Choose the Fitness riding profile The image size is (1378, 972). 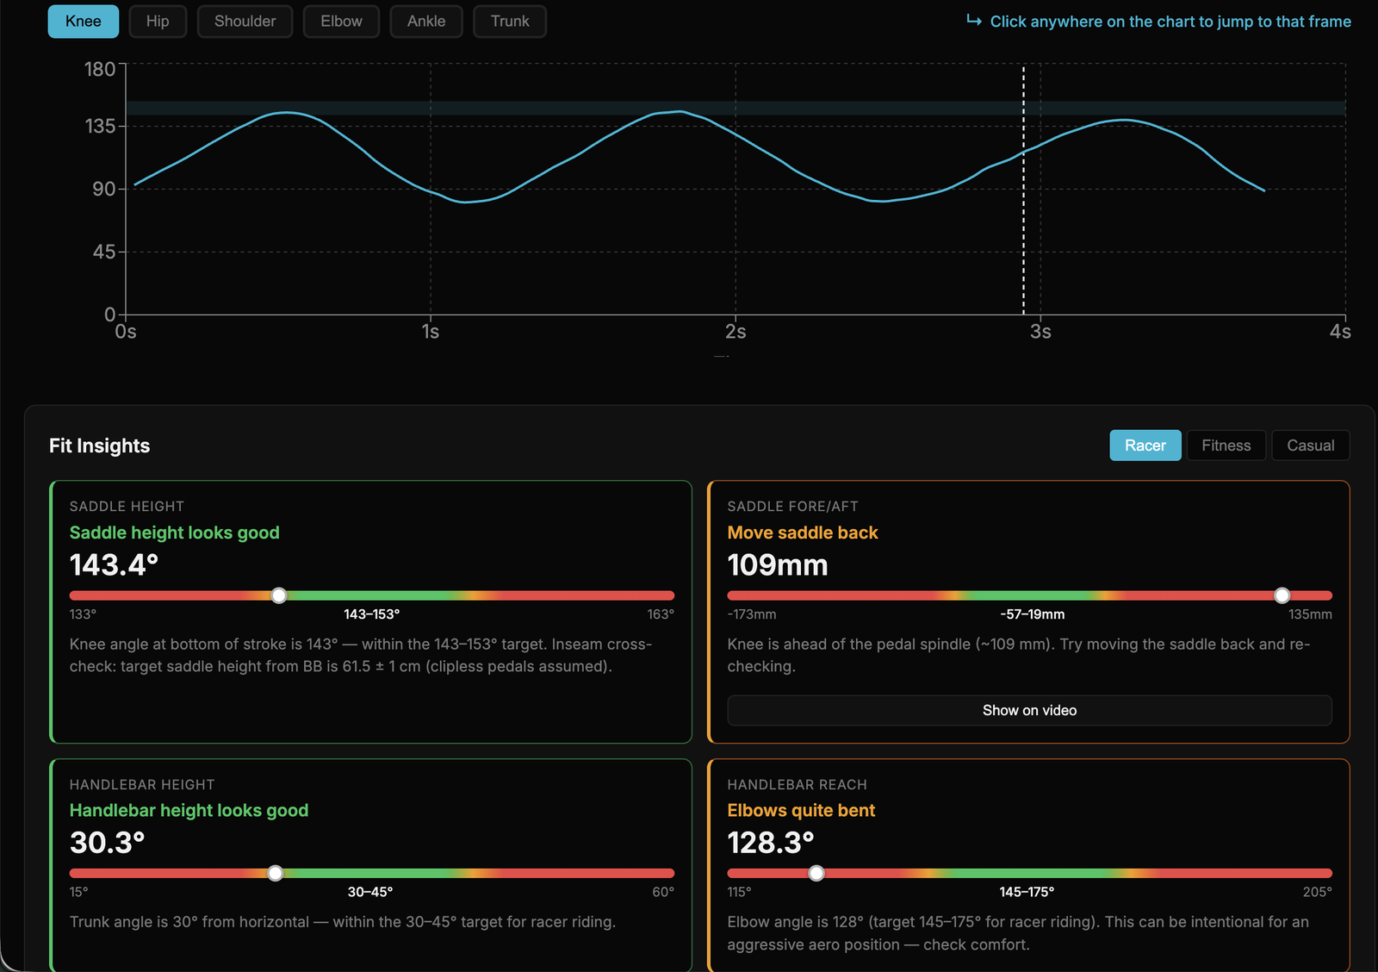(x=1226, y=445)
